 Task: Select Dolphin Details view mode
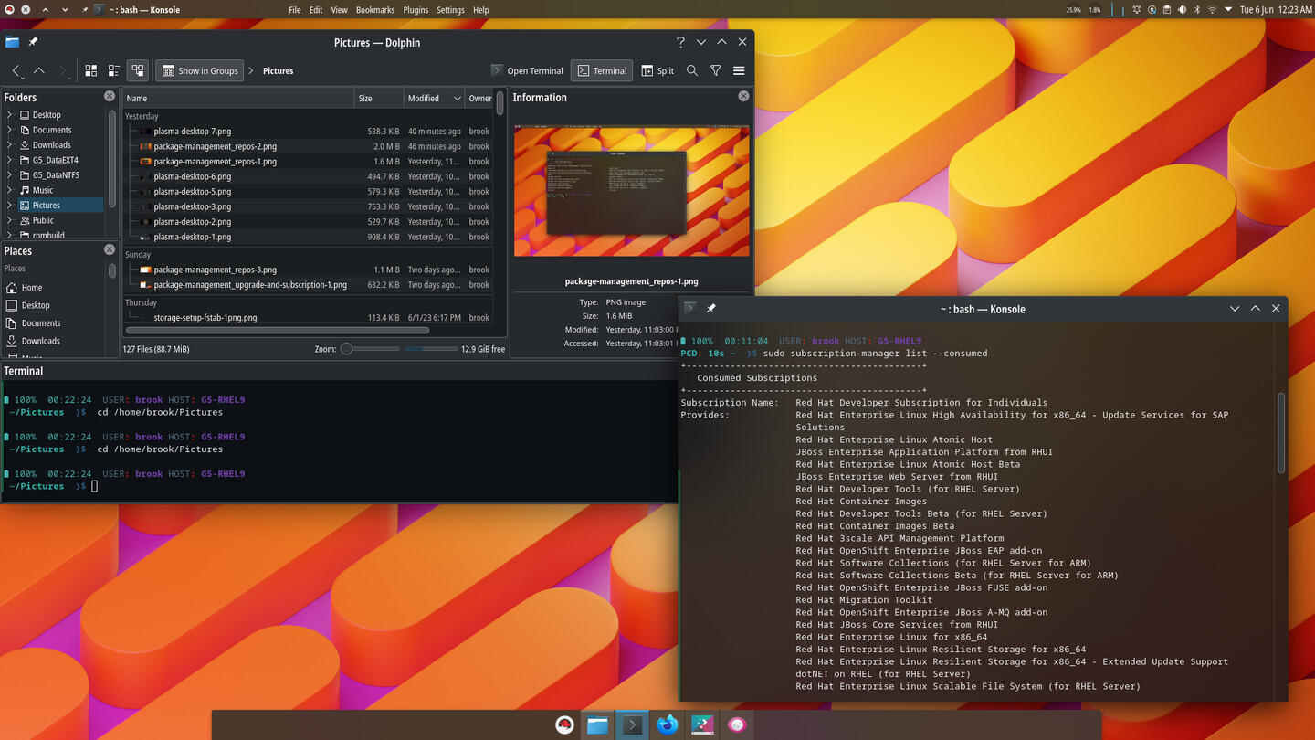[138, 70]
